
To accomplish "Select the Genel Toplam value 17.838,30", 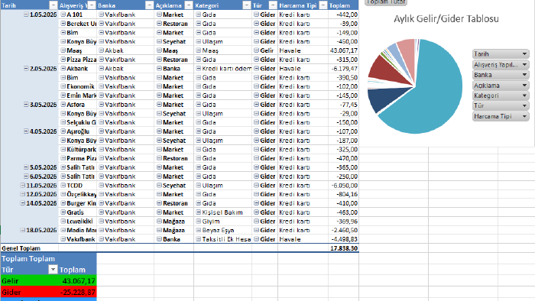I will pyautogui.click(x=343, y=248).
